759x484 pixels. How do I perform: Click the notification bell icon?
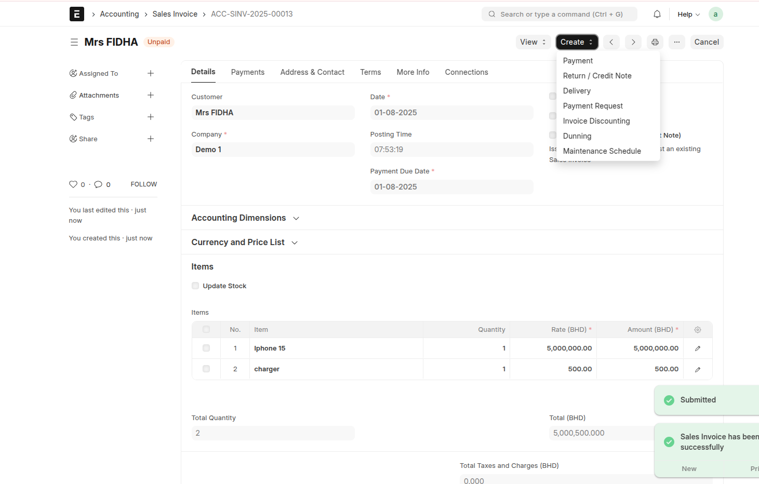point(657,14)
